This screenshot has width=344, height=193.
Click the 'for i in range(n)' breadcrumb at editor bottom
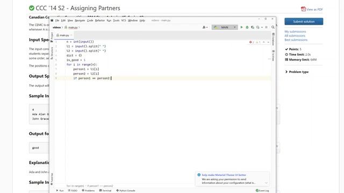[x=75, y=186]
